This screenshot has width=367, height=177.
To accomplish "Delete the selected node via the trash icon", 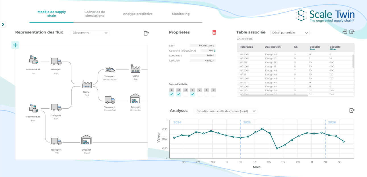I will point(214,33).
